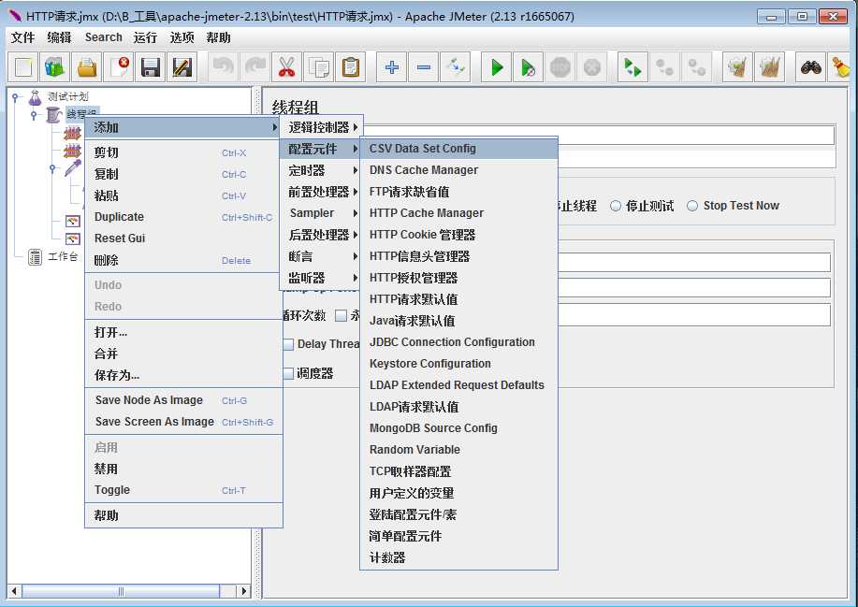Click the 工作台 workbench tree icon
This screenshot has height=607, width=858.
(x=35, y=257)
